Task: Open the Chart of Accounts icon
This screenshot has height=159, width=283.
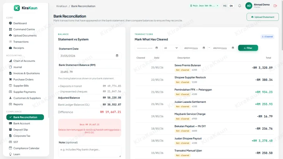Action: click(10, 61)
